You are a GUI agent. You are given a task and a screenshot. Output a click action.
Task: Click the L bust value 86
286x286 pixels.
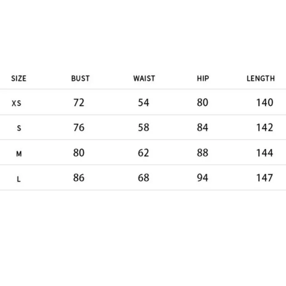79,178
